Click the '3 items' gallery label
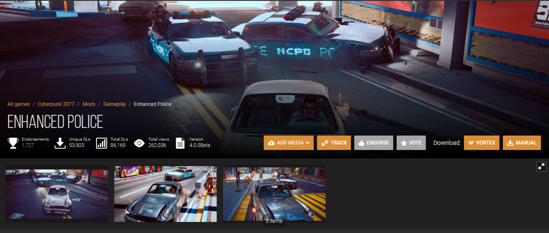The width and height of the screenshot is (549, 233). tap(274, 221)
